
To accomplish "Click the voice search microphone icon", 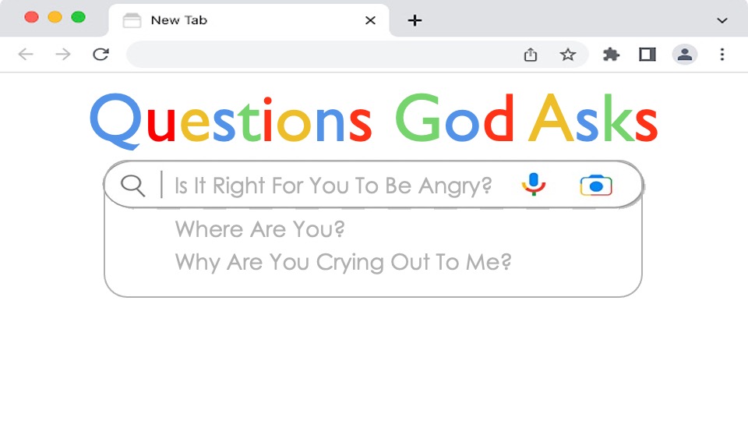I will pyautogui.click(x=533, y=184).
